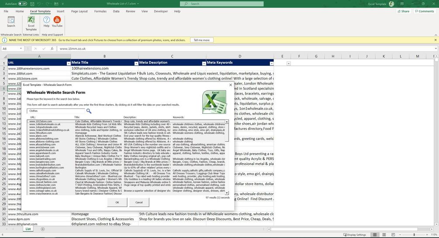The height and width of the screenshot is (238, 439).
Task: Click the Tell me more button
Action: click(x=201, y=40)
